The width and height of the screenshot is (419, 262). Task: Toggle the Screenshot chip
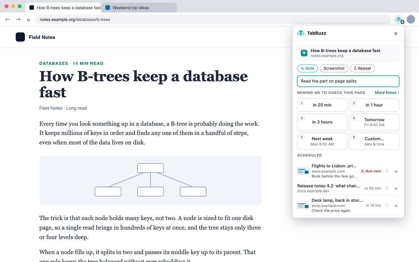334,68
